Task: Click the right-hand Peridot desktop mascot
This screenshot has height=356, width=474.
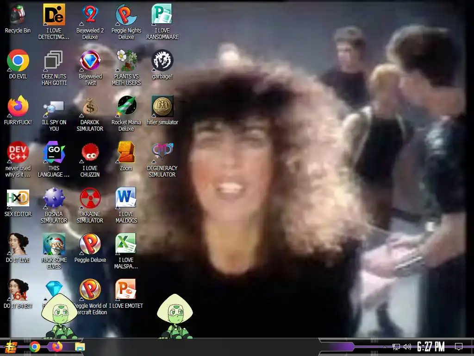Action: (x=175, y=316)
